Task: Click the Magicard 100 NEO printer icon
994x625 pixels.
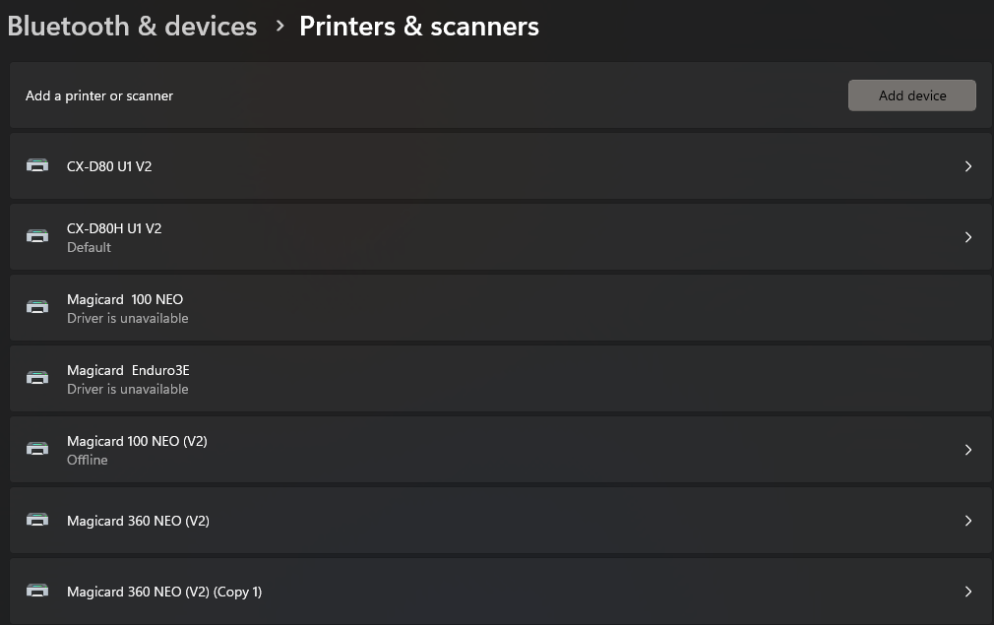Action: tap(37, 308)
